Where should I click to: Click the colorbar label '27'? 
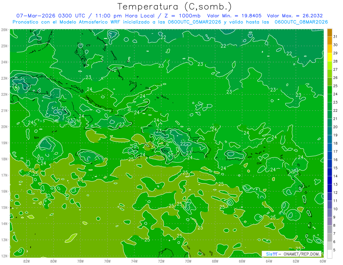[x=336, y=69]
